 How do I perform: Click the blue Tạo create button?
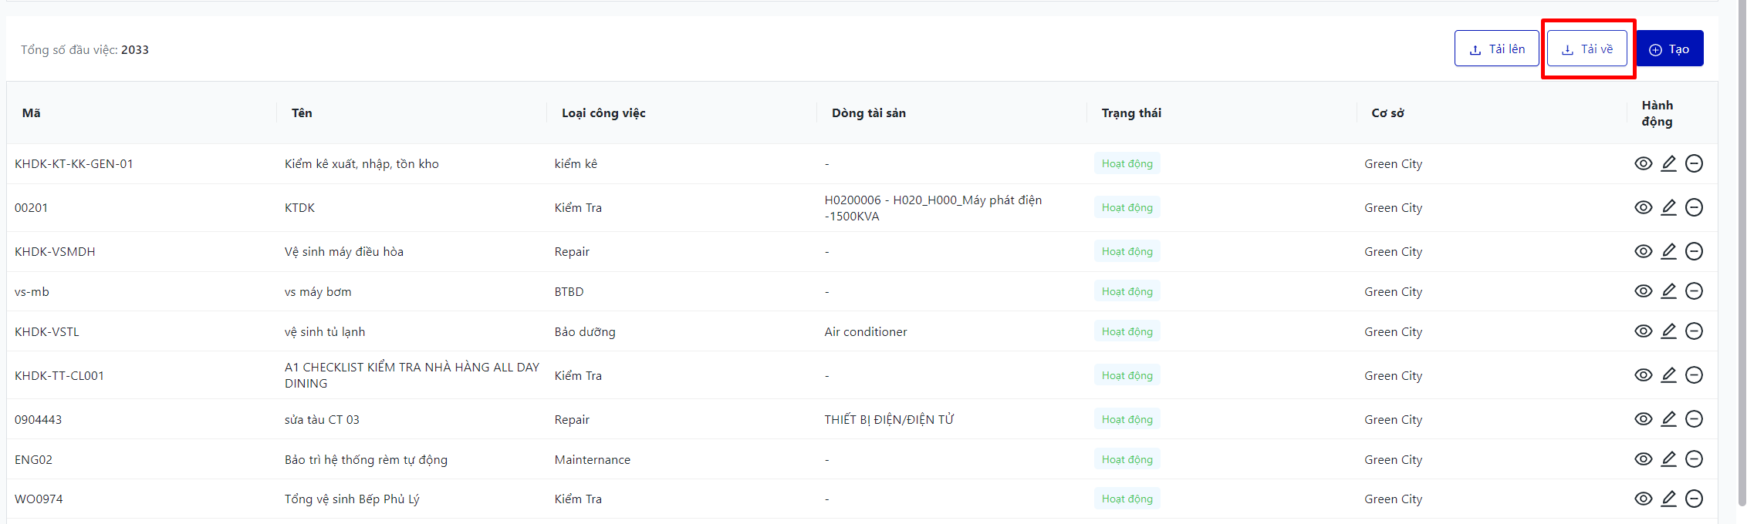pyautogui.click(x=1669, y=49)
